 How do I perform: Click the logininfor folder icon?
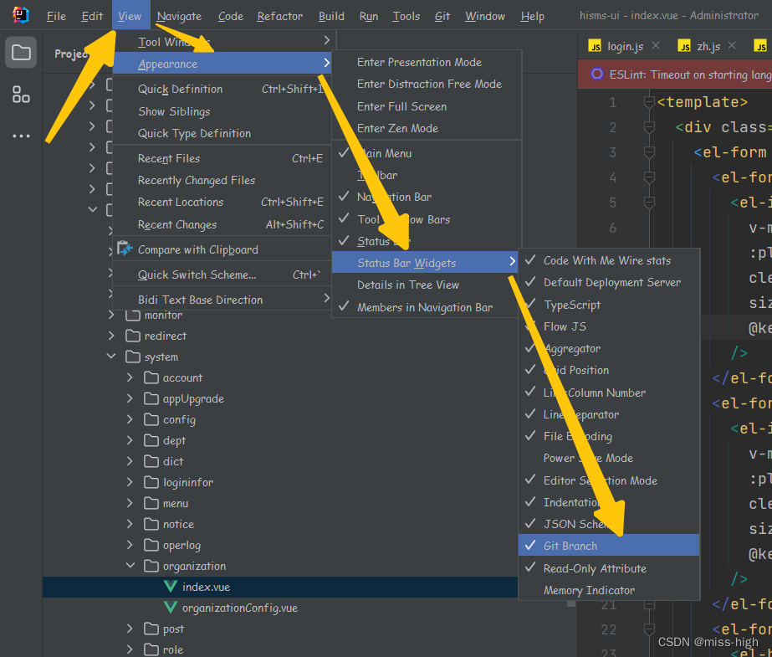pos(151,482)
